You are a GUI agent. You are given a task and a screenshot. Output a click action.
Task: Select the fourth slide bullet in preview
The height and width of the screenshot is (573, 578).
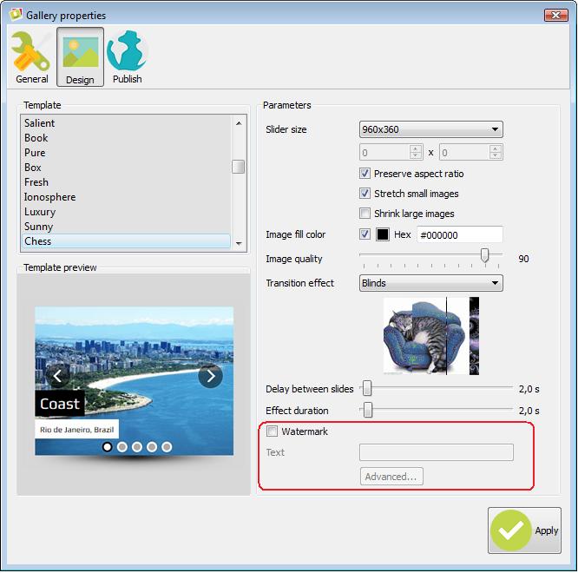pos(152,447)
